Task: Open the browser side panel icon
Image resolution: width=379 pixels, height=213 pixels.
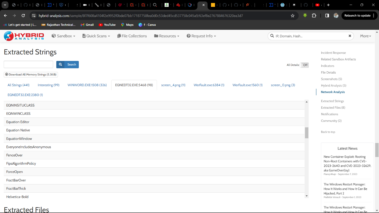Action: pos(327,16)
